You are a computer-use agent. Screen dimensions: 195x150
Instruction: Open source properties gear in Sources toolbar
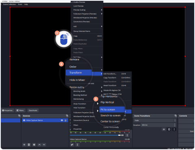pos(34,145)
